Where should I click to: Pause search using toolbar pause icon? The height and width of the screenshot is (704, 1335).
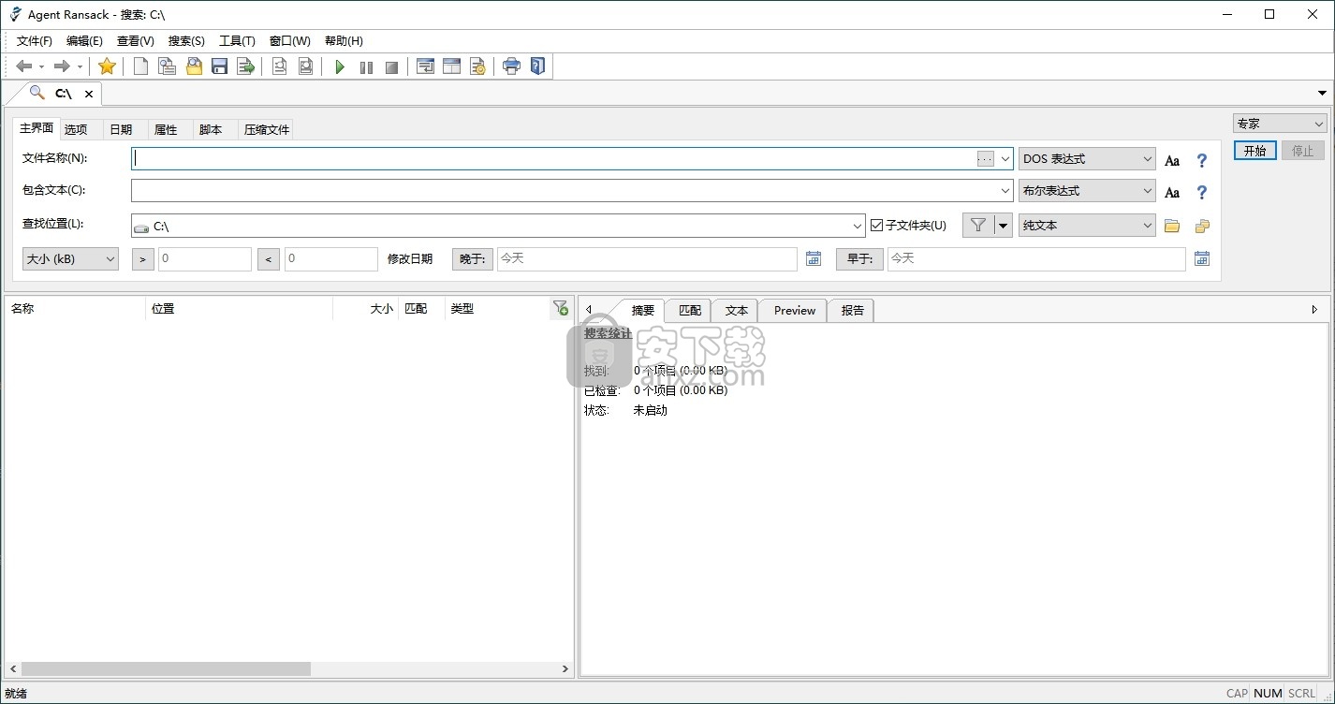click(x=366, y=66)
